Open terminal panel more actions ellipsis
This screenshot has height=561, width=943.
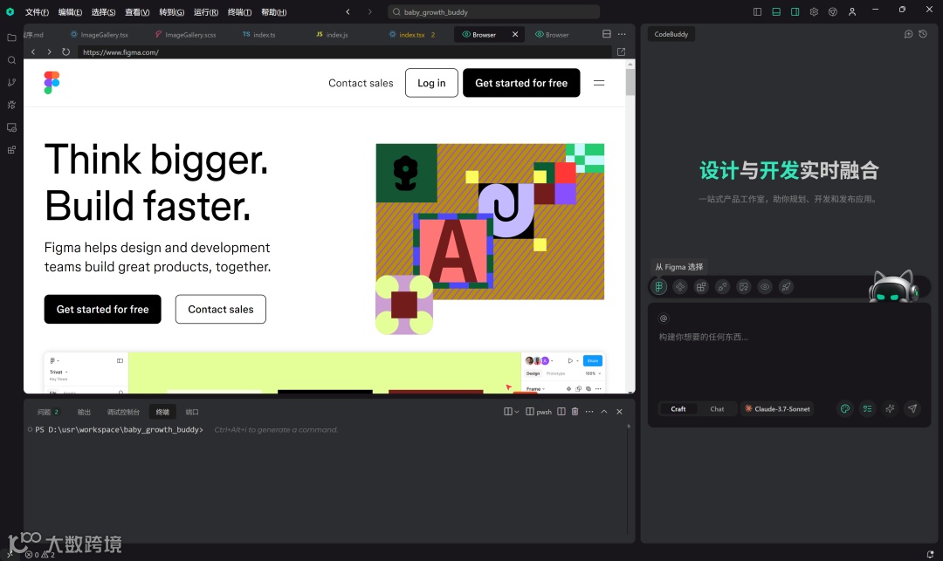pos(589,412)
